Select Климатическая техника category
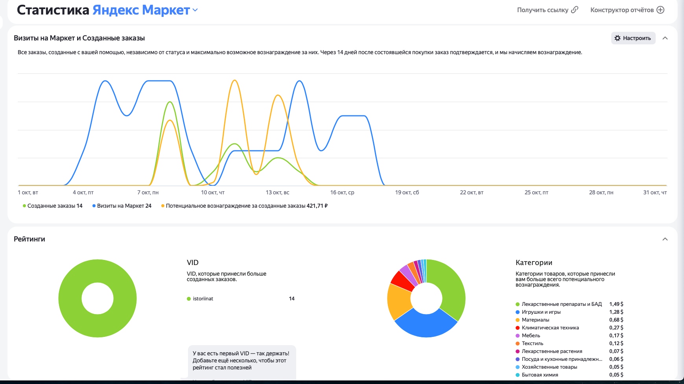The width and height of the screenshot is (684, 384). [569, 328]
